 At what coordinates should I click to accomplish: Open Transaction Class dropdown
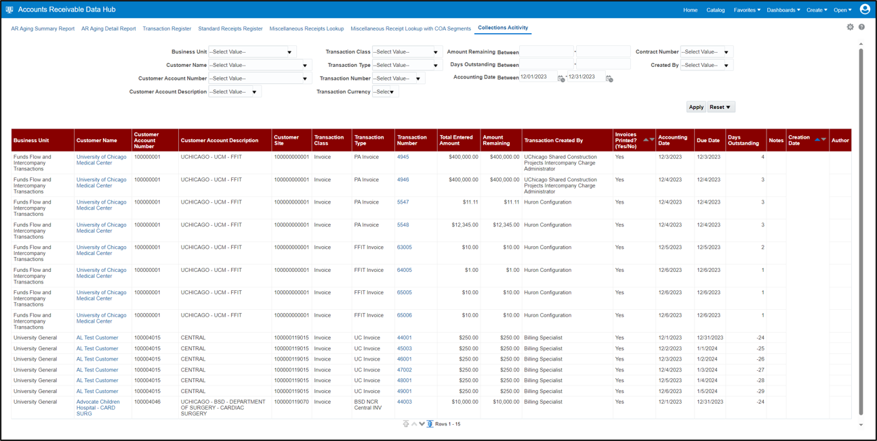tap(407, 52)
